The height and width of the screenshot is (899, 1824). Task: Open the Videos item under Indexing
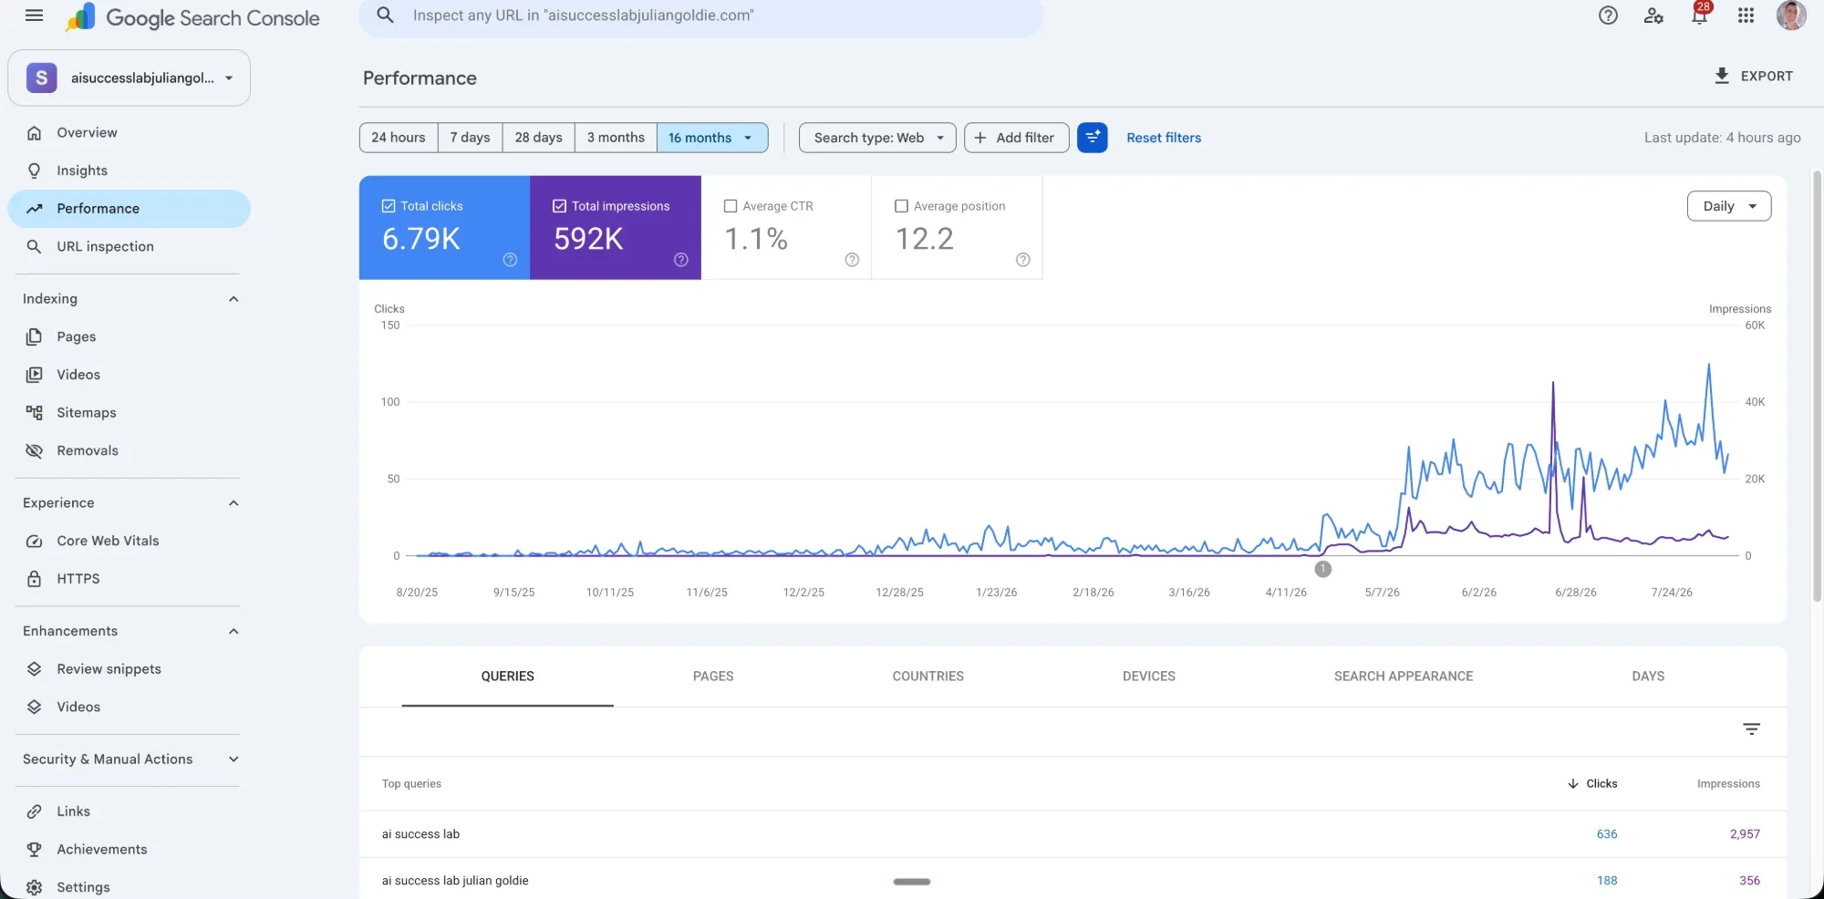129,375
